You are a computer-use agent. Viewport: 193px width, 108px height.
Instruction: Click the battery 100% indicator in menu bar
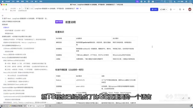pyautogui.click(x=180, y=1)
